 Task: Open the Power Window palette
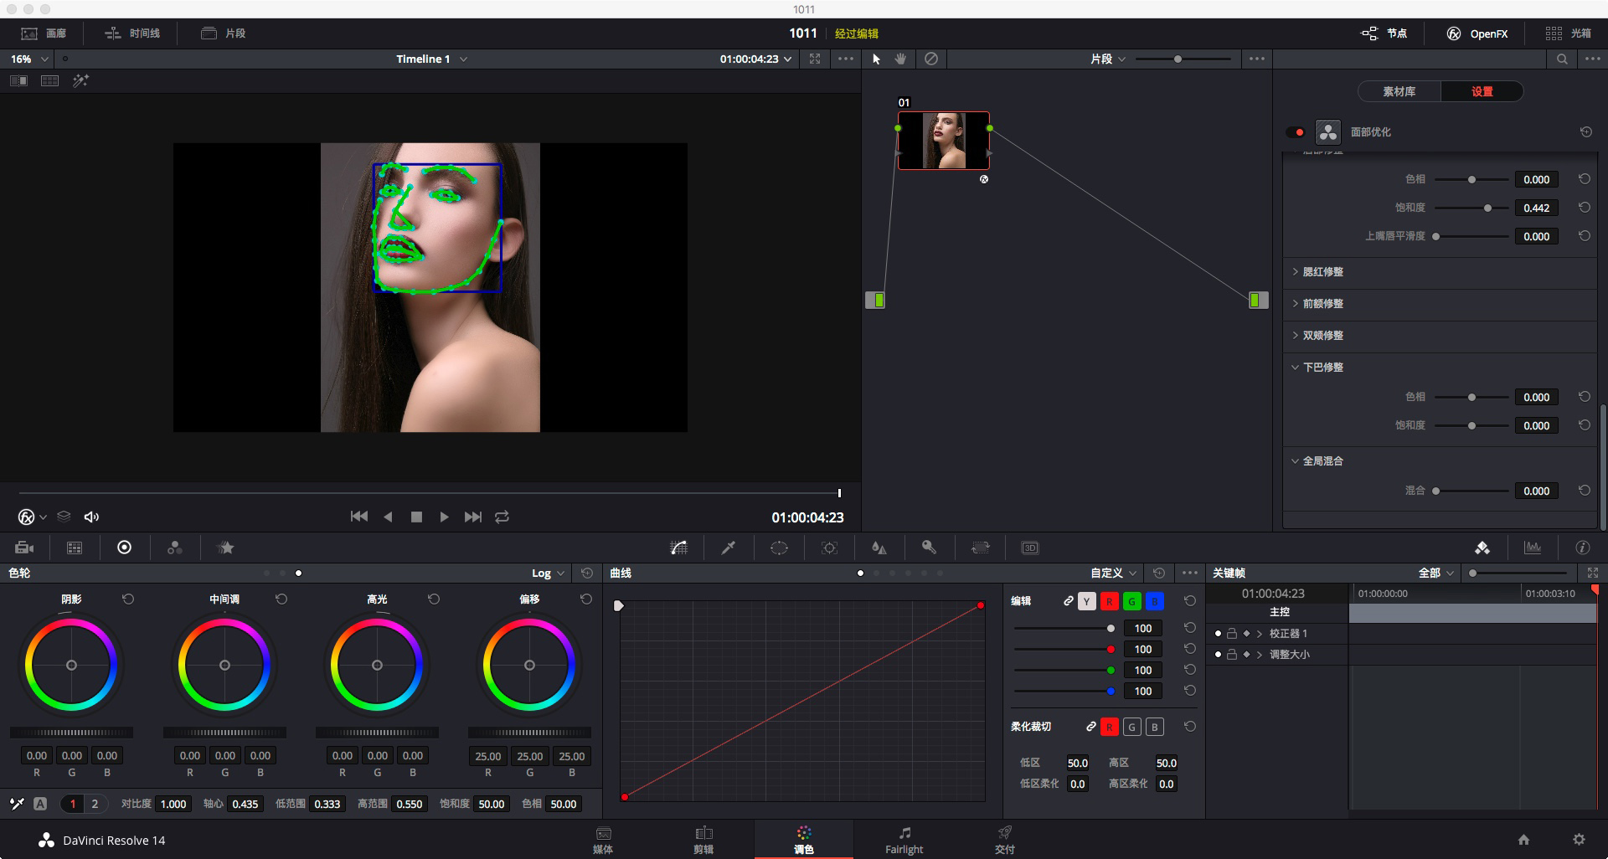(x=779, y=548)
